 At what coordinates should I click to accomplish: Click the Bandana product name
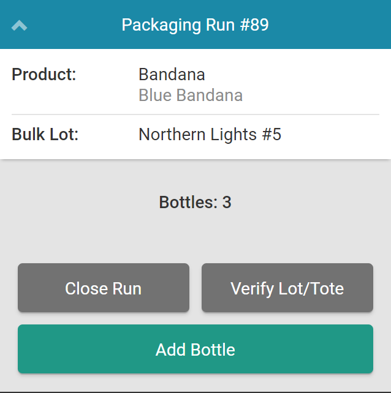(x=172, y=75)
